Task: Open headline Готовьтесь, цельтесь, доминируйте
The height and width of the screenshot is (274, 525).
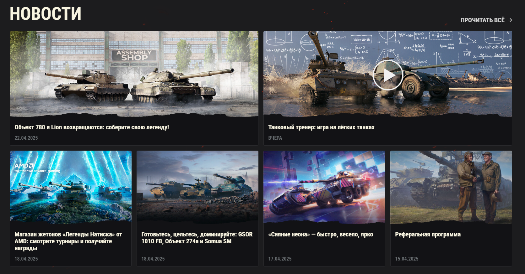Action: click(197, 238)
